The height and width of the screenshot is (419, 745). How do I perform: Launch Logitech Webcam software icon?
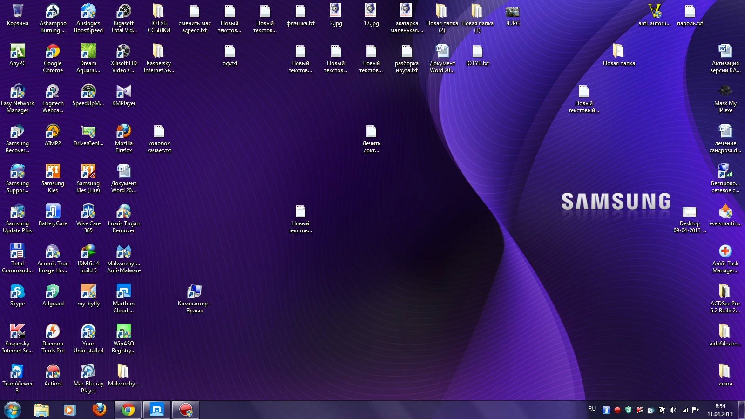(x=53, y=98)
